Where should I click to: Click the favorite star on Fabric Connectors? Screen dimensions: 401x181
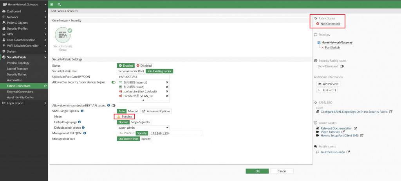(45, 86)
